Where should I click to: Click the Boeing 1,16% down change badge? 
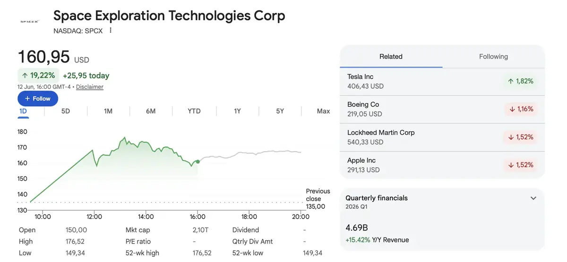pos(521,109)
